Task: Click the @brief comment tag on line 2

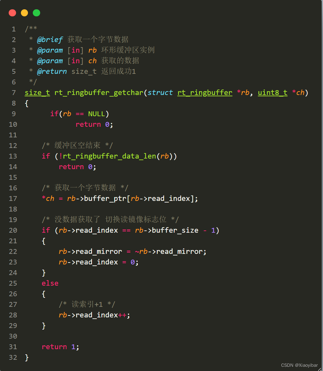Action: coord(50,39)
